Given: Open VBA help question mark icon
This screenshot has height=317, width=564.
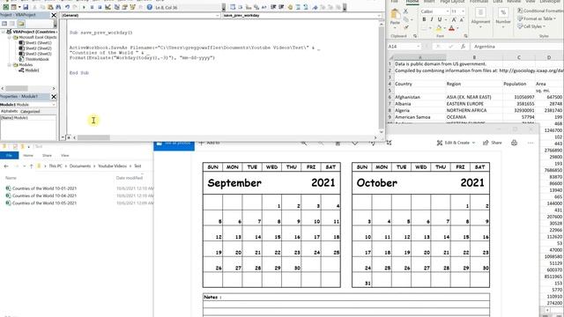Looking at the screenshot, I should point(150,7).
